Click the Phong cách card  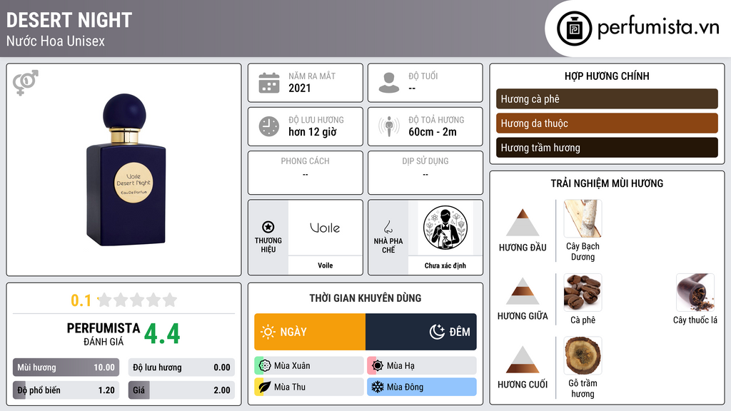306,173
